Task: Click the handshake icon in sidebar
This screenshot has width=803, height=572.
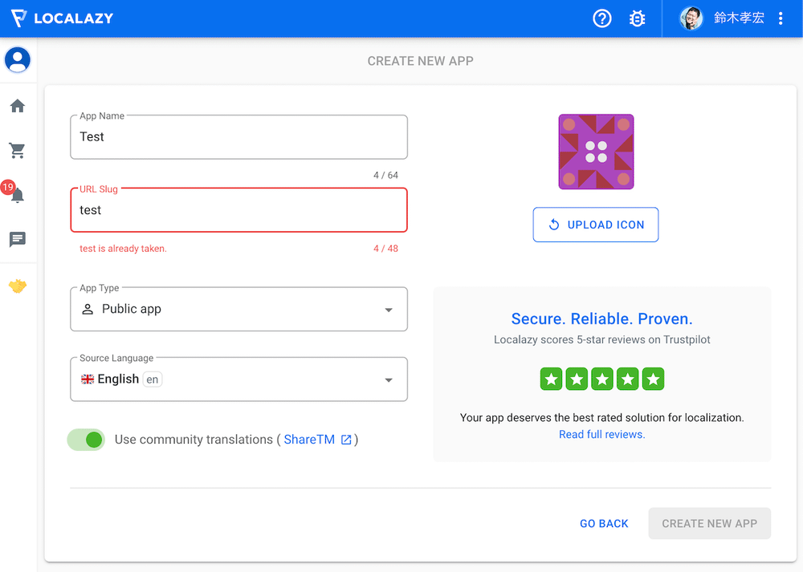Action: [18, 286]
